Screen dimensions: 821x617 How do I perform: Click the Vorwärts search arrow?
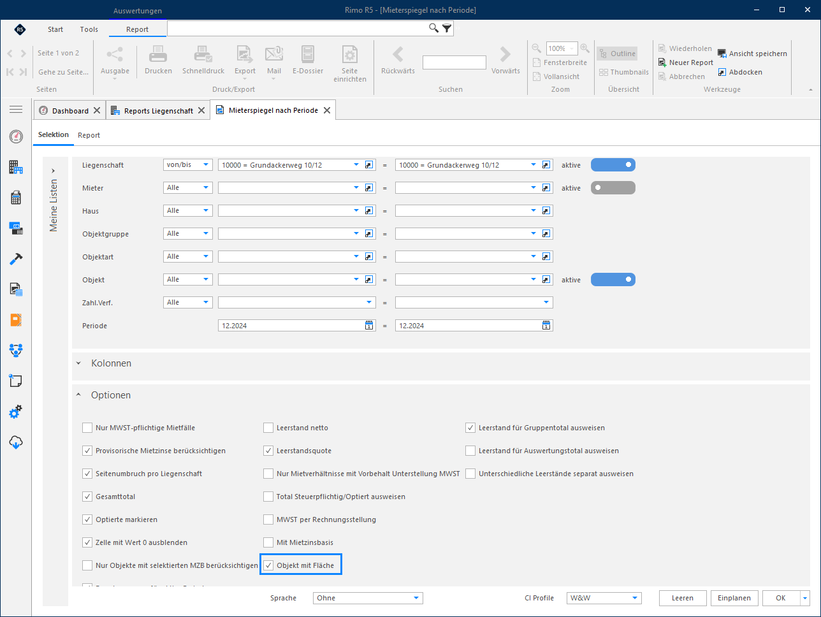tap(505, 54)
